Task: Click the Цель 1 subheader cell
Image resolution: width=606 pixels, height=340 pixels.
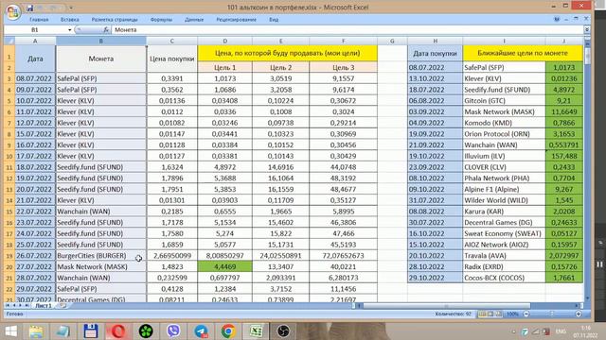Action: click(225, 67)
